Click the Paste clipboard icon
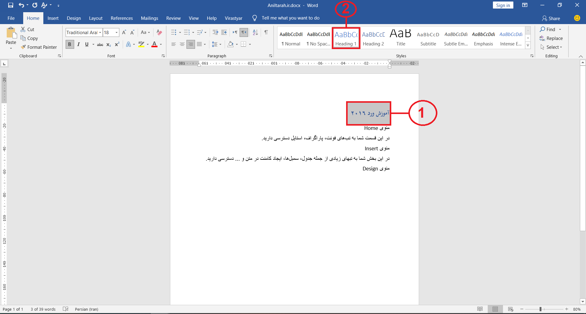This screenshot has height=314, width=586. pyautogui.click(x=11, y=33)
